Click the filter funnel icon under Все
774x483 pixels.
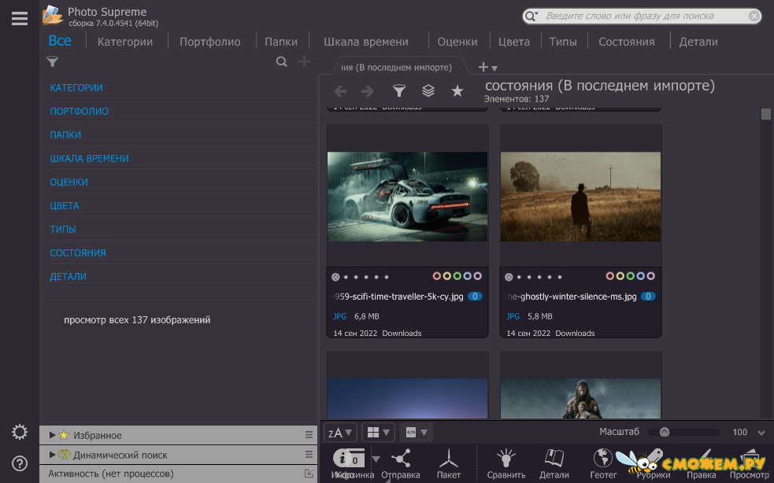click(52, 61)
